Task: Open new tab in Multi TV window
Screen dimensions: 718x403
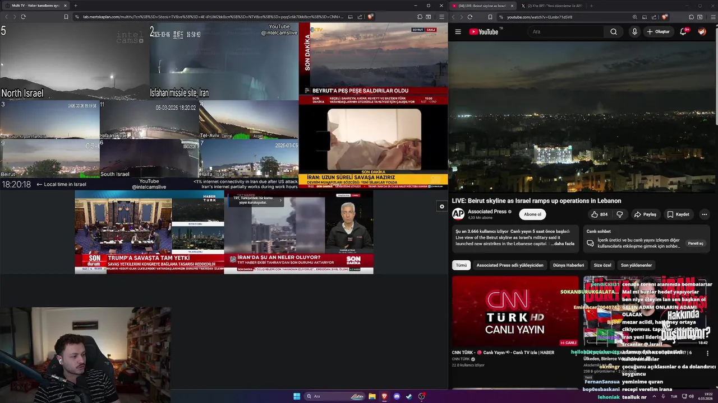Action: click(76, 6)
